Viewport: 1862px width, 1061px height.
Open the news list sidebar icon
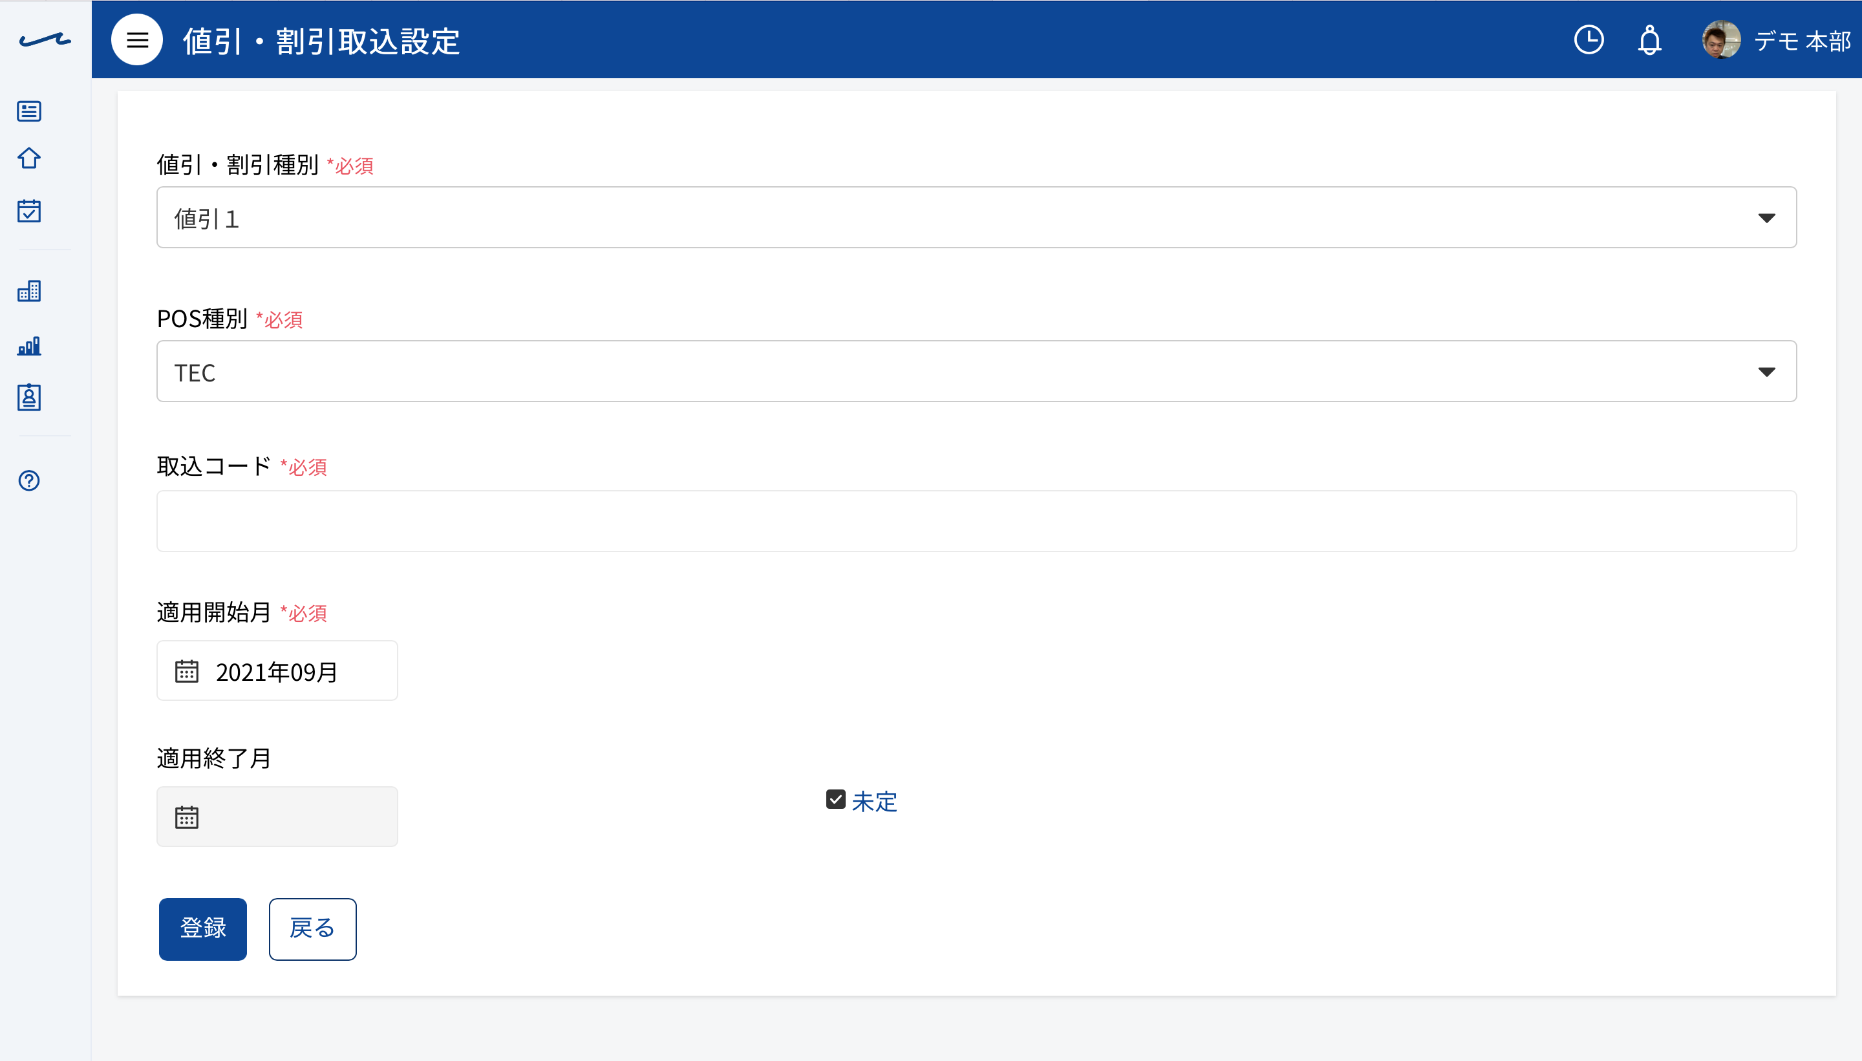point(29,111)
